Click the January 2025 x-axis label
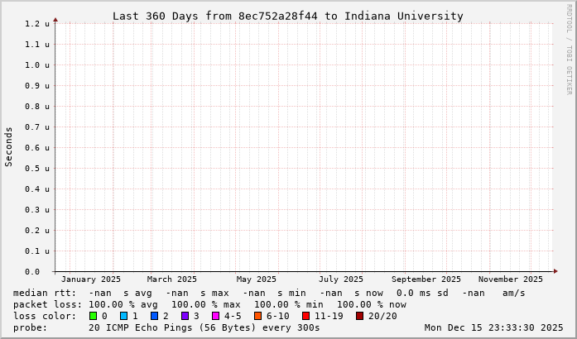The image size is (577, 339). click(91, 279)
